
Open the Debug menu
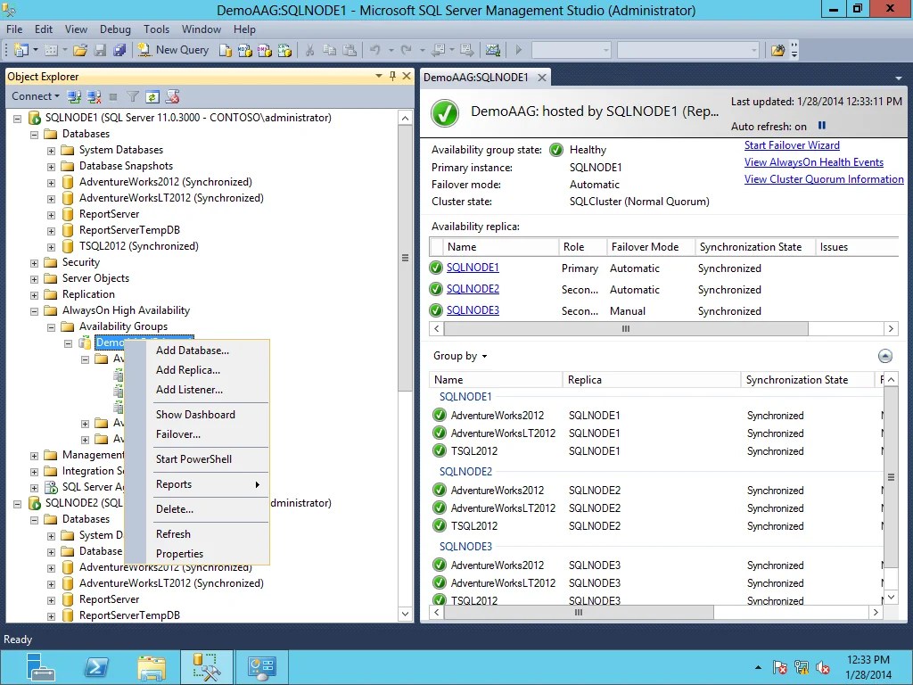coord(115,29)
